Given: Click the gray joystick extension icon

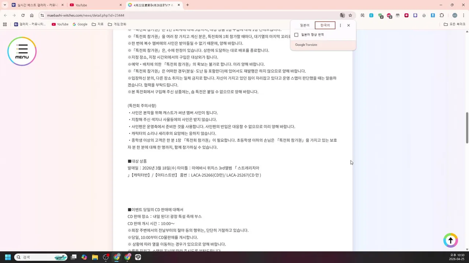Looking at the screenshot, I should 424,15.
